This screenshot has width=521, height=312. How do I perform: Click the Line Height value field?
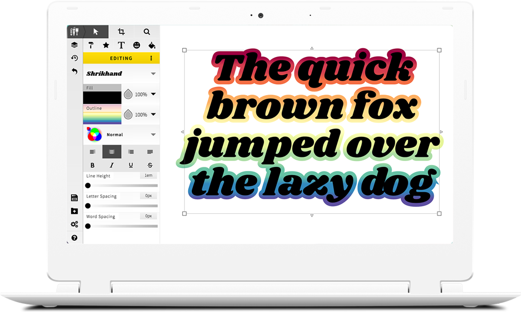(148, 176)
